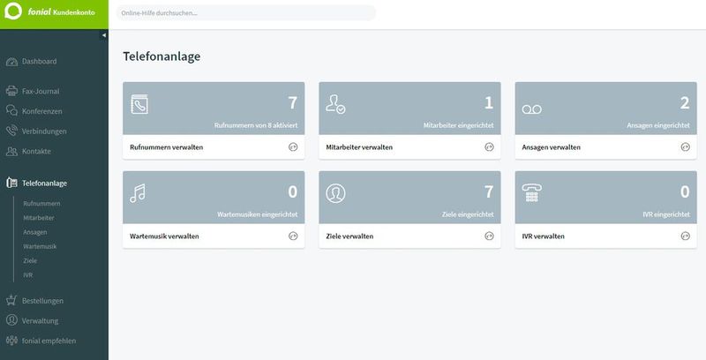Click the arrow icon next to Rufnummern verwalten

(x=293, y=146)
